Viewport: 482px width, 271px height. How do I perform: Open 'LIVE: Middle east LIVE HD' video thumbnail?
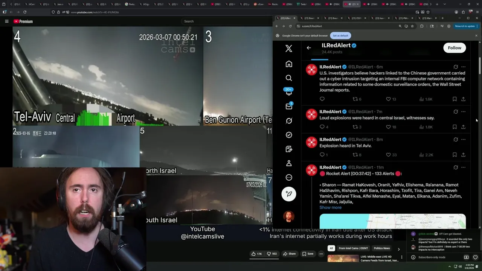(x=343, y=259)
